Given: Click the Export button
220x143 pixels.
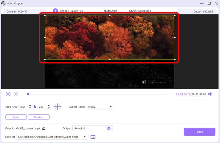Looking at the screenshot, I should (199, 132).
